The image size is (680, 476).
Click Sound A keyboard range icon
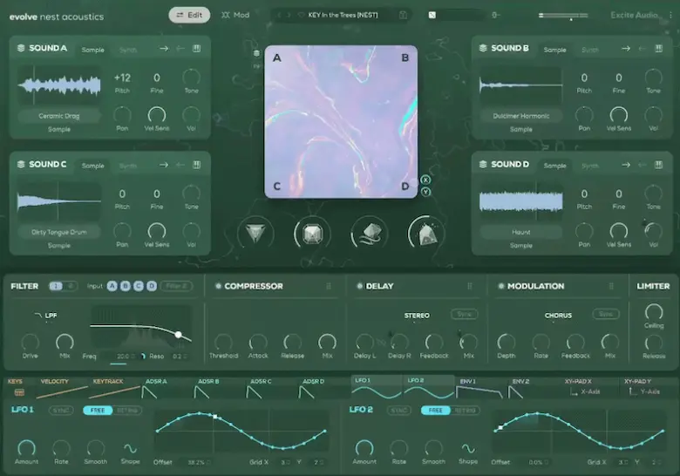click(196, 49)
